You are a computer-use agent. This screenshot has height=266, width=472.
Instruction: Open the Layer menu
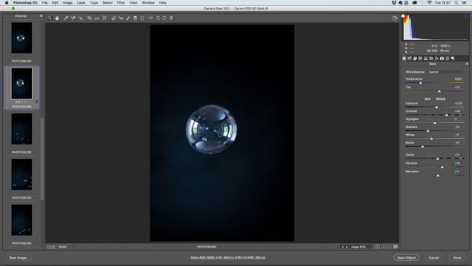81,3
